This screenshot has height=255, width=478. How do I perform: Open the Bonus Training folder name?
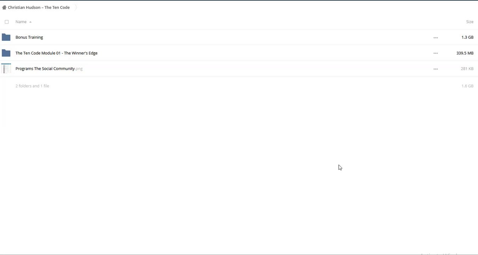click(x=29, y=37)
